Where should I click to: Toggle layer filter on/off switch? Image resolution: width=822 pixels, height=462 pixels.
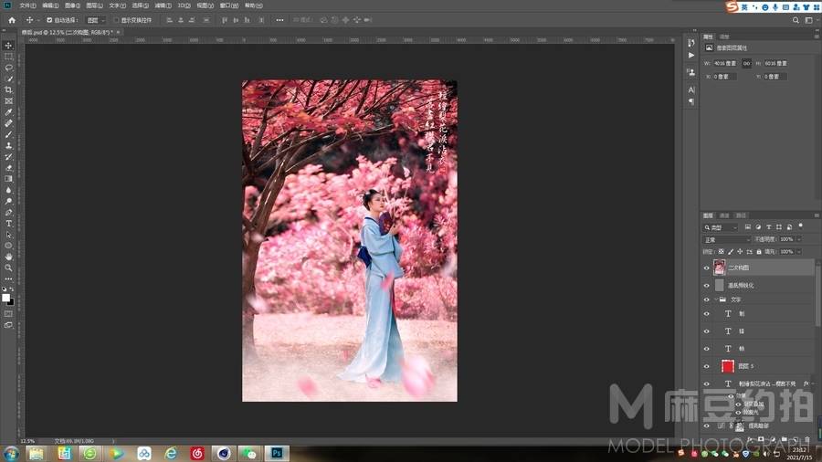click(x=800, y=226)
